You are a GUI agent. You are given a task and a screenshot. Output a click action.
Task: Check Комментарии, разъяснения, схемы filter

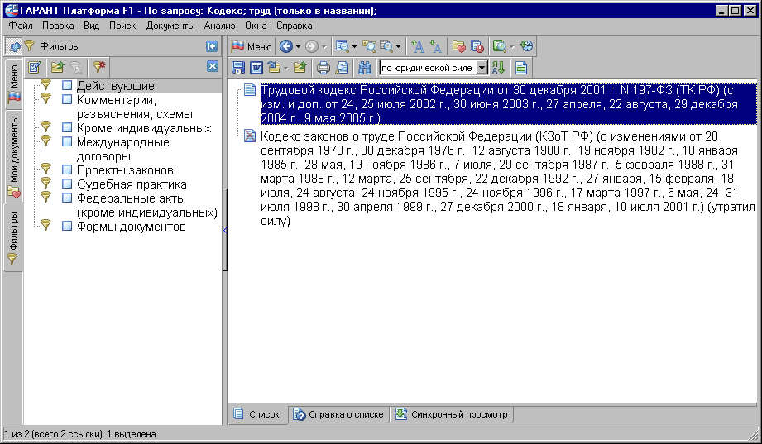point(67,99)
